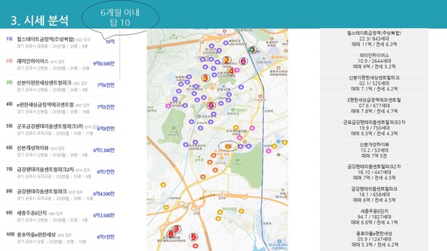Image resolution: width=447 pixels, height=251 pixels.
Task: Select 3위 산본이편한세상센트럴파크 entry
Action: coord(60,86)
